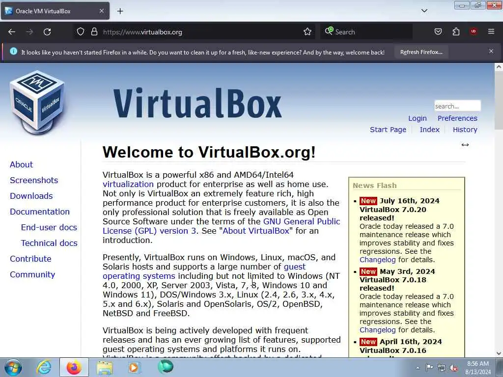
Task: Reload the page with the refresh icon
Action: click(x=47, y=32)
